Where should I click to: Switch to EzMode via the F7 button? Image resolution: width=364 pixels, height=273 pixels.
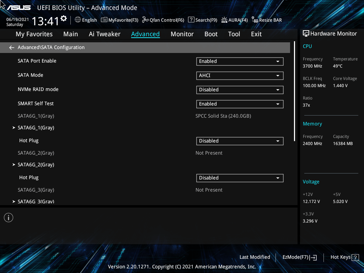coord(299,257)
